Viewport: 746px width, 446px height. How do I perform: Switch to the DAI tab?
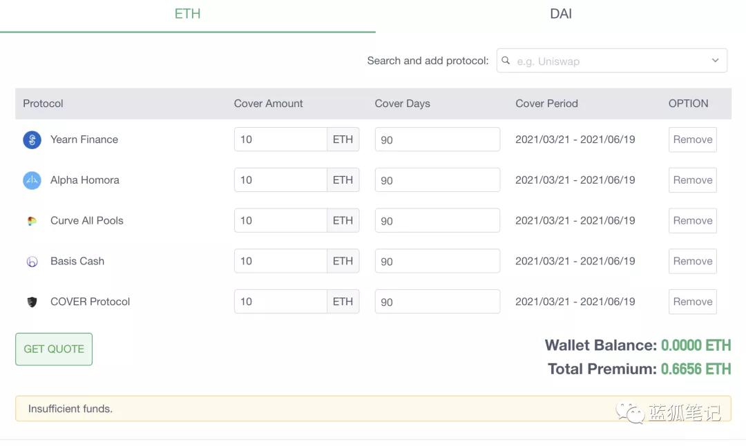(560, 13)
